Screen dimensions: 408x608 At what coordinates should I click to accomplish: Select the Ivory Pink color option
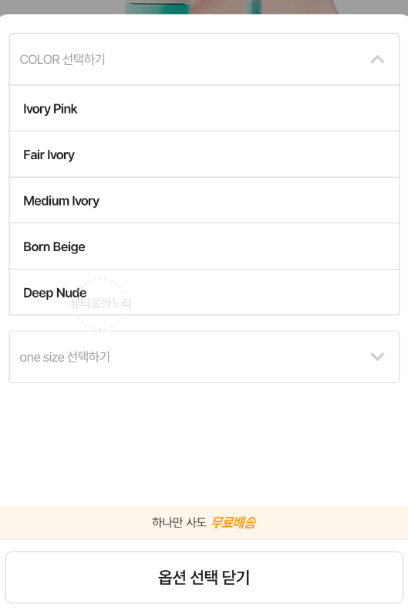204,109
